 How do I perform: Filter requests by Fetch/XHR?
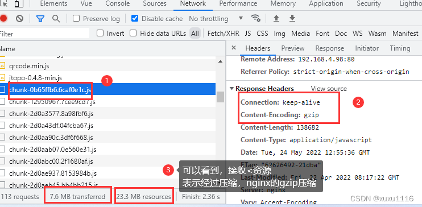coord(224,34)
